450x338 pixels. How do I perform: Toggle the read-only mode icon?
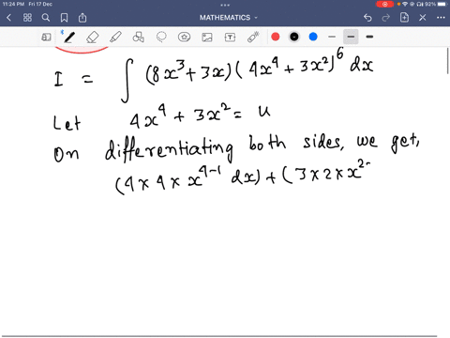pyautogui.click(x=46, y=38)
